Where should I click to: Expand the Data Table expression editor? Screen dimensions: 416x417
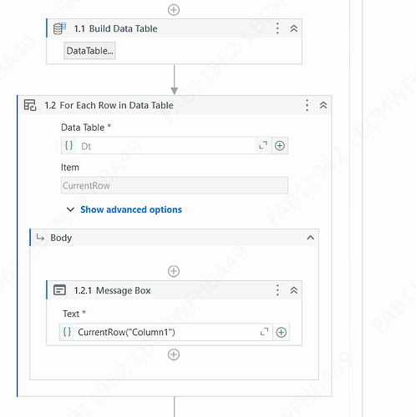click(x=263, y=145)
